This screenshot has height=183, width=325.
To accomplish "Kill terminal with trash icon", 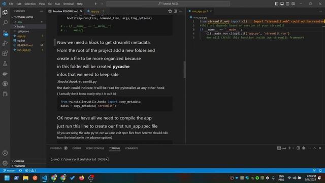I will 304,148.
